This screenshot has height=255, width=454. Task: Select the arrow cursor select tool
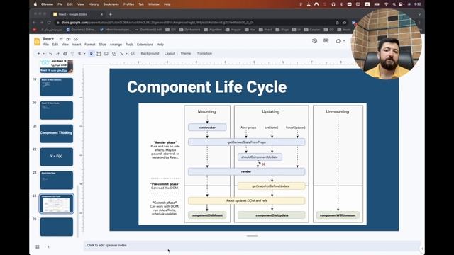tap(92, 54)
